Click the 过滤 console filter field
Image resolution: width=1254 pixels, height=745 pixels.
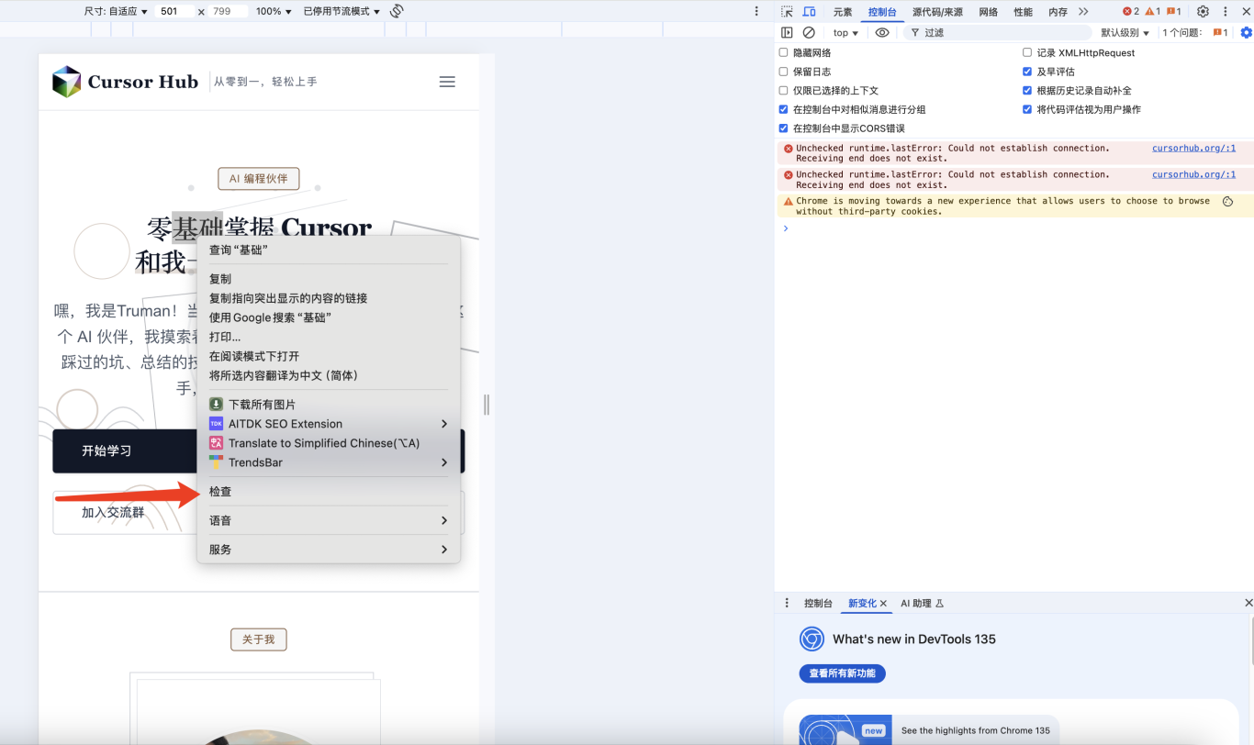coord(996,32)
